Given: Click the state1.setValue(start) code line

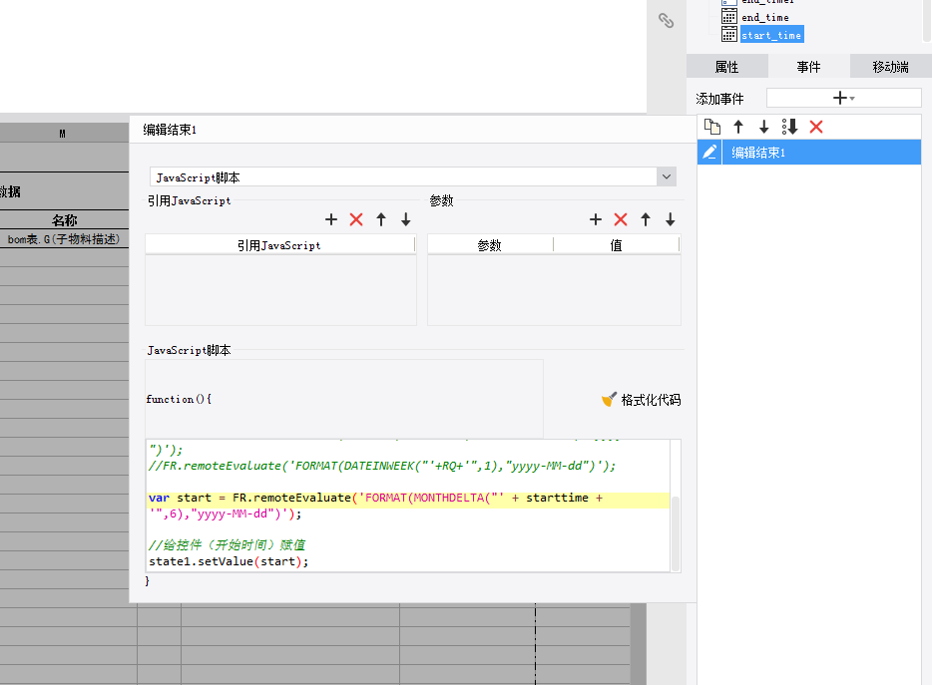Looking at the screenshot, I should [x=229, y=561].
